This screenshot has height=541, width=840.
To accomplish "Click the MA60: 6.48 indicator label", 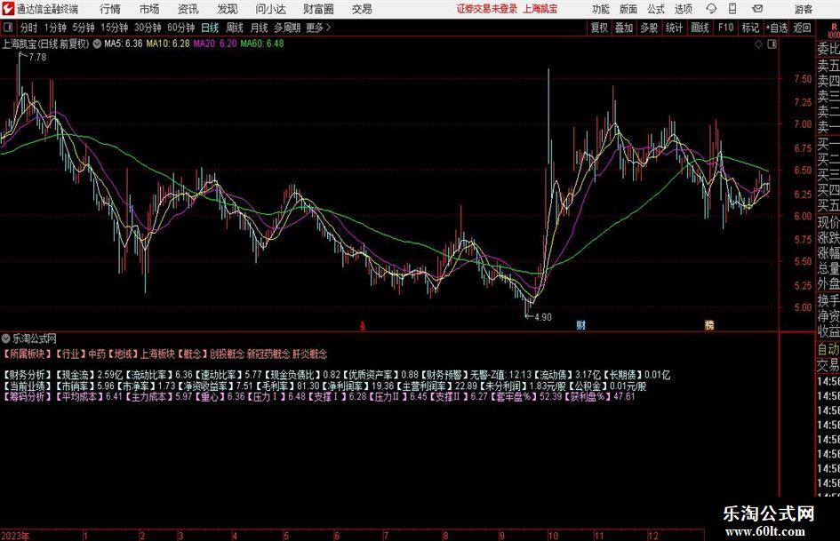I will pyautogui.click(x=262, y=44).
